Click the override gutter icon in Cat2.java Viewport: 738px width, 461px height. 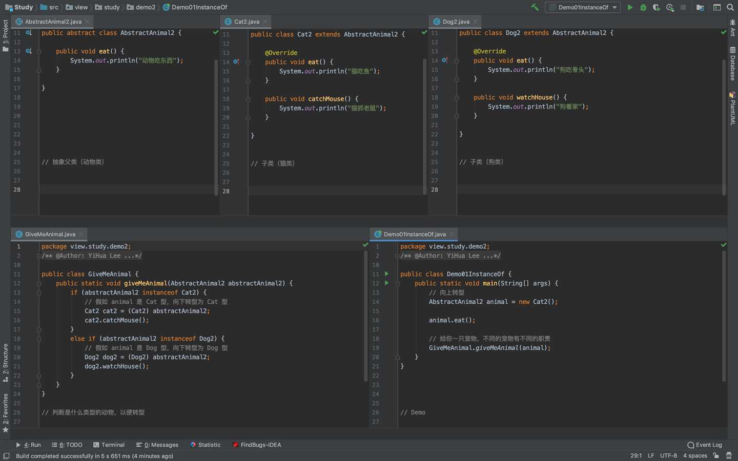tap(236, 62)
